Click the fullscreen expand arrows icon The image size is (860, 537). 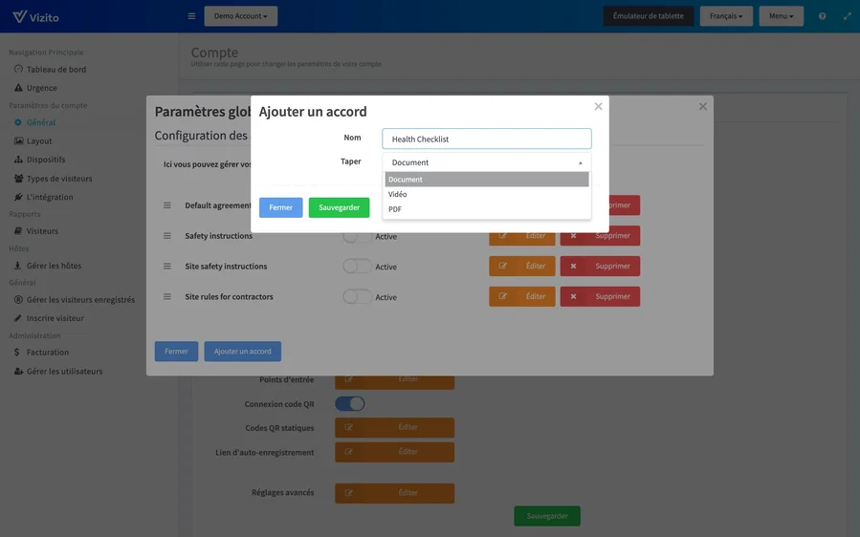(x=848, y=16)
